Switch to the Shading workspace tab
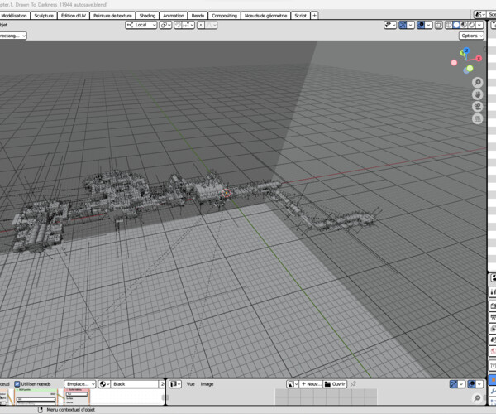Viewport: 496px width, 414px height. 147,15
